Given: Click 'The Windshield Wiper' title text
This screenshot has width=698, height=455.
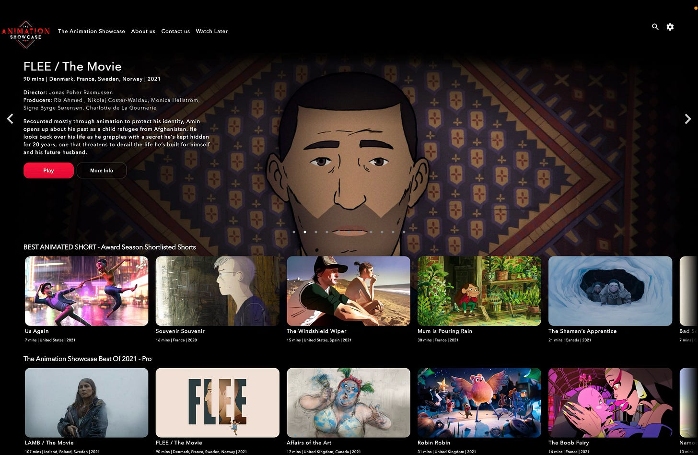Looking at the screenshot, I should [x=316, y=331].
